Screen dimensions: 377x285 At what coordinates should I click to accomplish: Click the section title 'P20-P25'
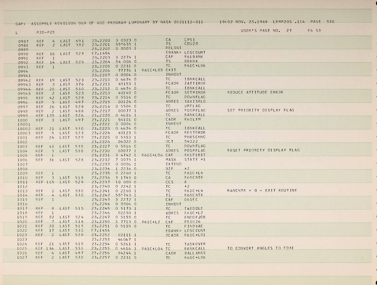(46, 33)
